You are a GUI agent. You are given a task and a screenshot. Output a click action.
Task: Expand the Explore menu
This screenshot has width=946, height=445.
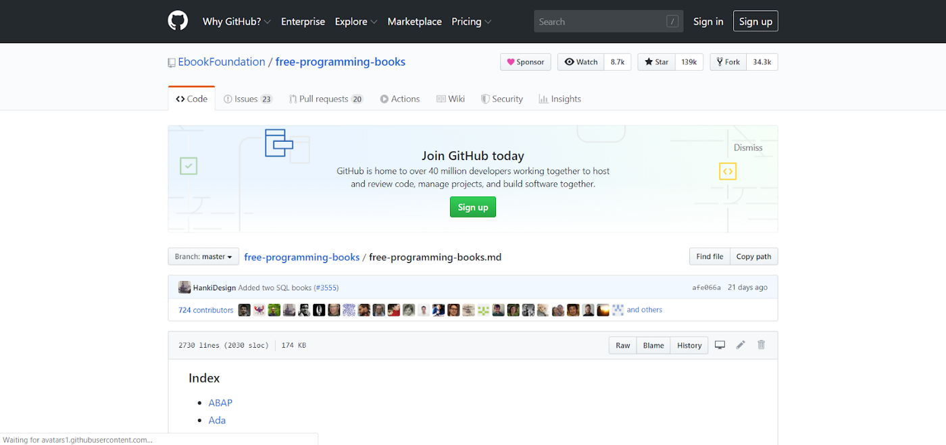pyautogui.click(x=356, y=22)
